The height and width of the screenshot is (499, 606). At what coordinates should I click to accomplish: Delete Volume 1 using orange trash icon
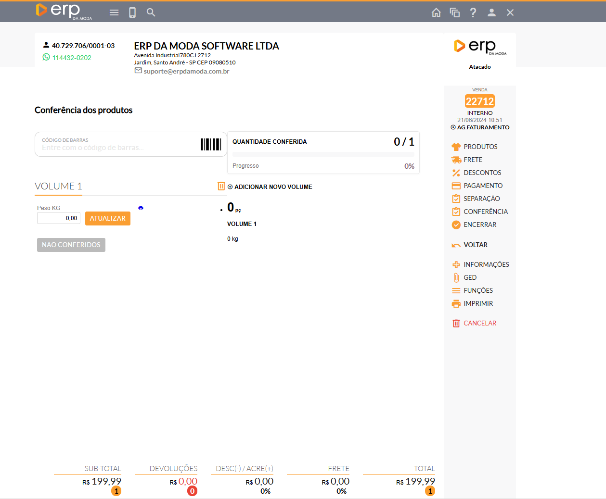click(x=221, y=186)
